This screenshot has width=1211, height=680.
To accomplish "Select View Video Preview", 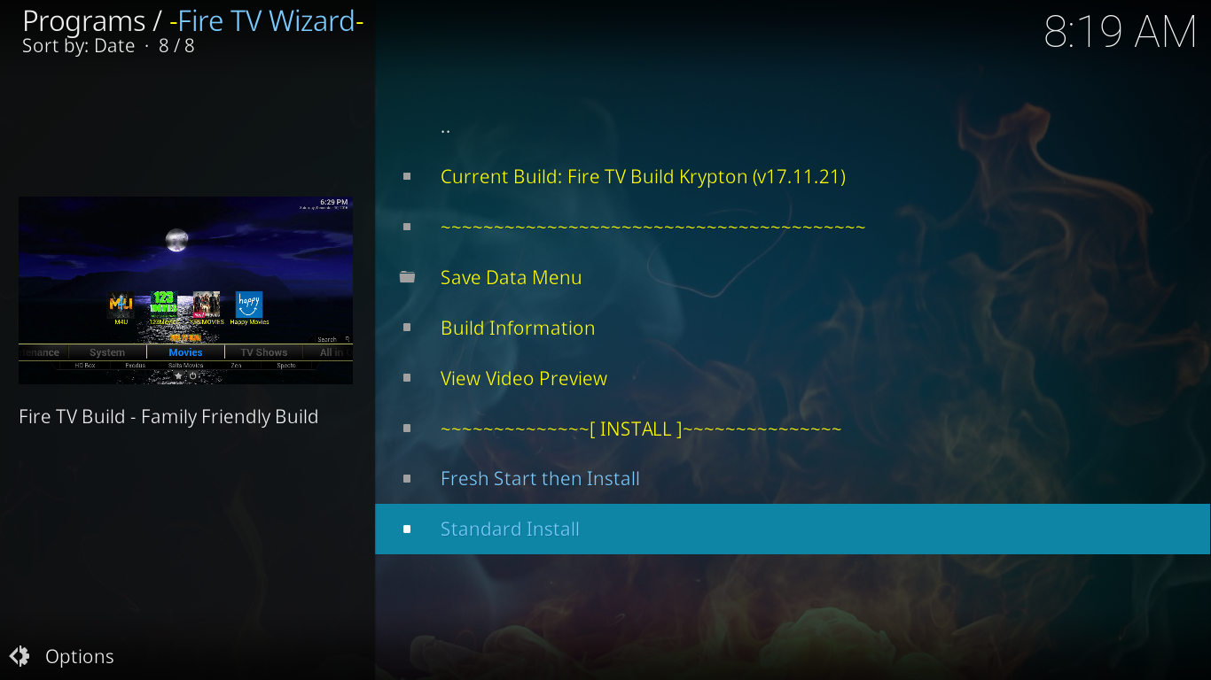I will click(793, 378).
